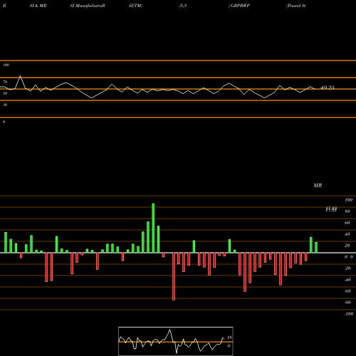The width and height of the screenshot is (356, 356).
Task: Click the RSI panel's 30 level label
Action: pos(5,105)
